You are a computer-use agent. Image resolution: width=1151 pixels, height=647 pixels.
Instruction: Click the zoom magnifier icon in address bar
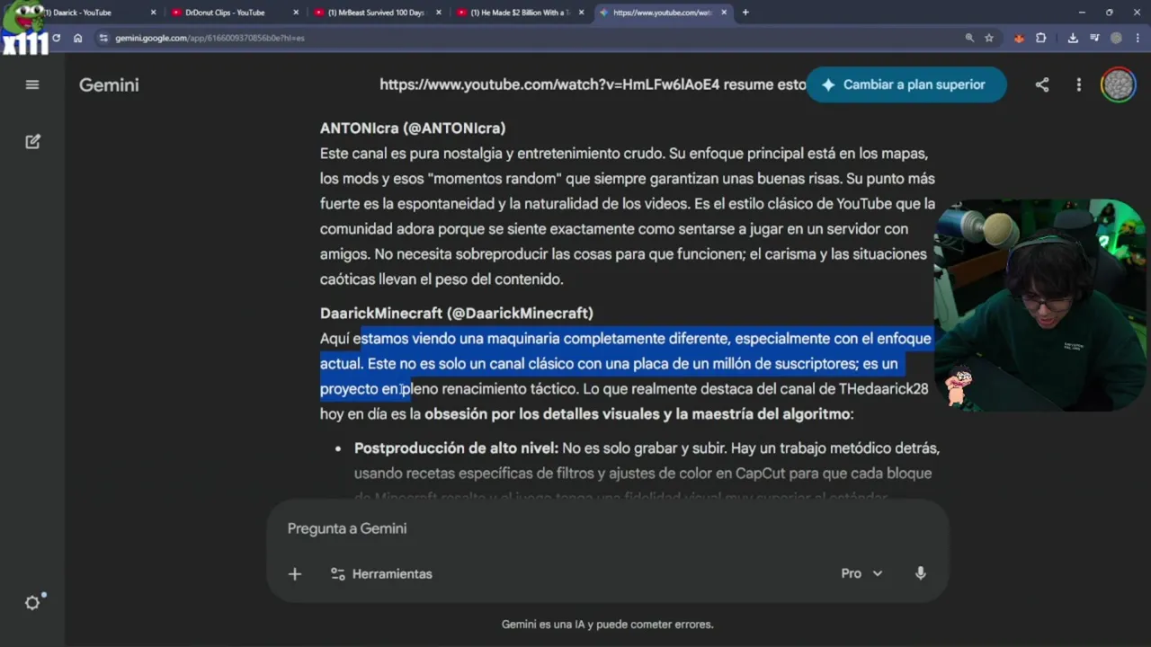pyautogui.click(x=969, y=38)
